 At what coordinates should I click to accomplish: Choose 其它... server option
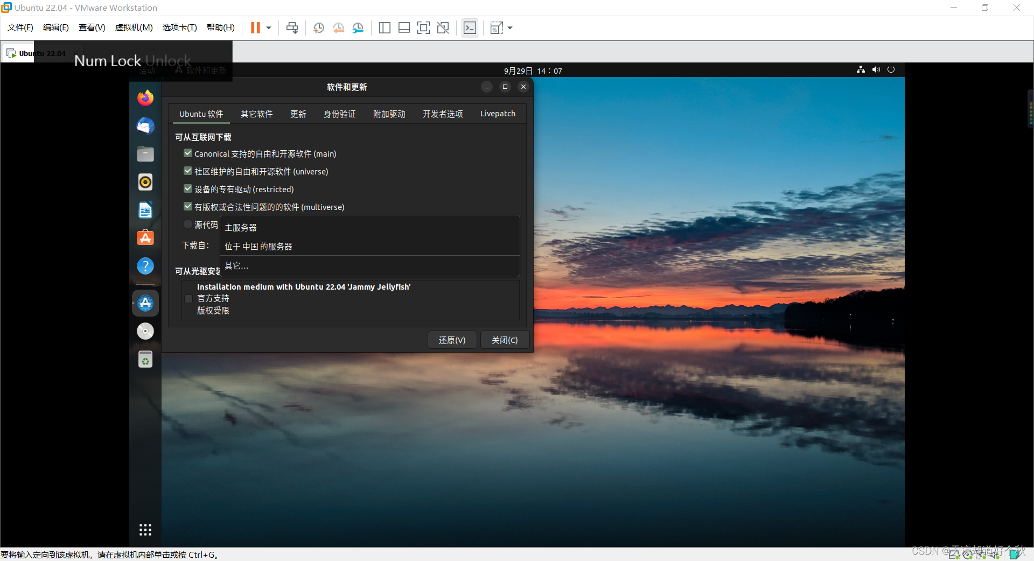(369, 266)
